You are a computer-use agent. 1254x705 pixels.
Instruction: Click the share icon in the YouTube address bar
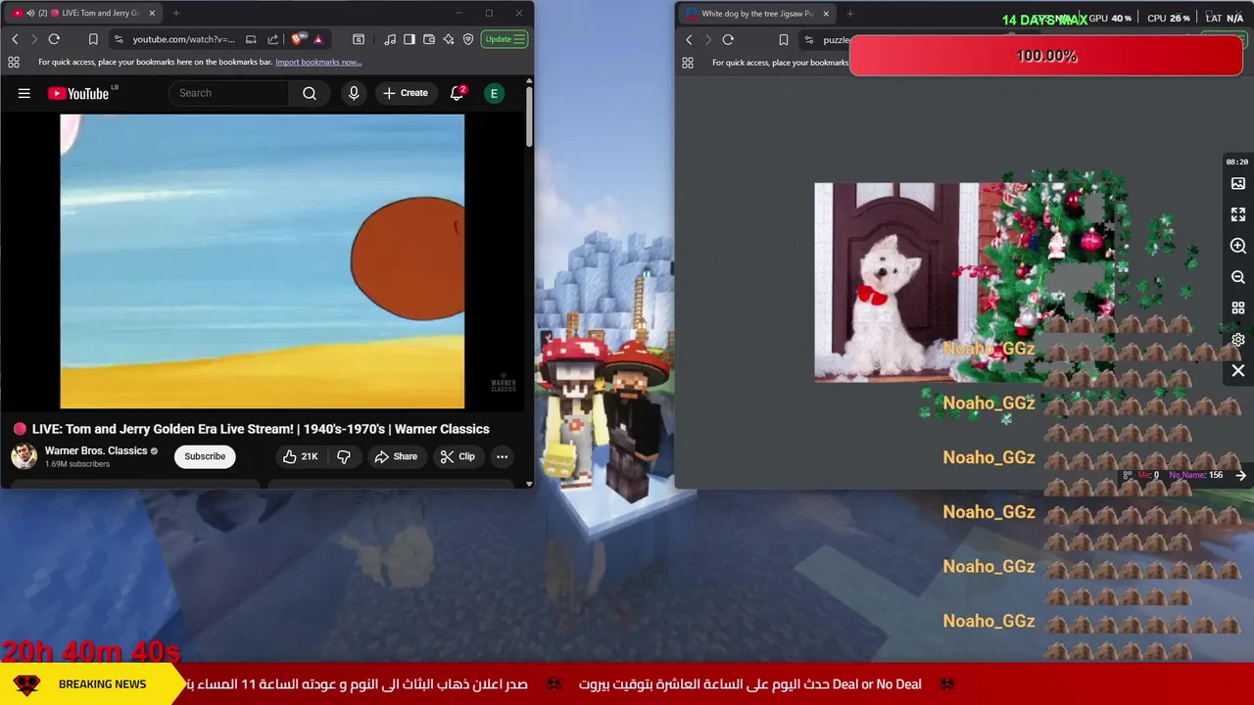273,39
